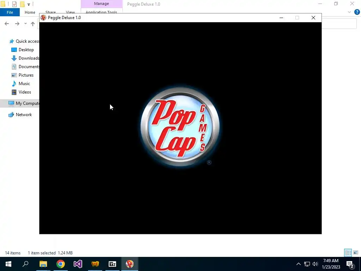Image resolution: width=361 pixels, height=271 pixels.
Task: Open Visual Studio from the taskbar
Action: [x=78, y=264]
